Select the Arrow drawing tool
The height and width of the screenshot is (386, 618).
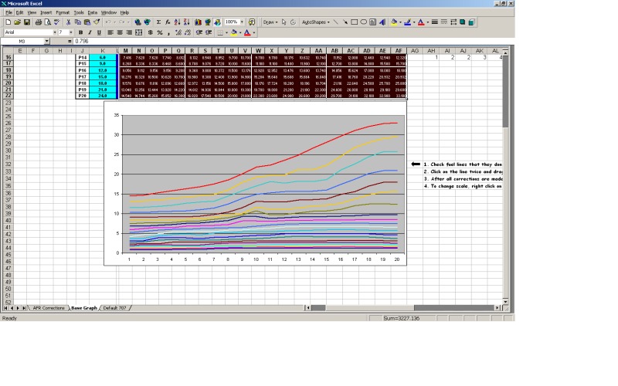pos(345,22)
